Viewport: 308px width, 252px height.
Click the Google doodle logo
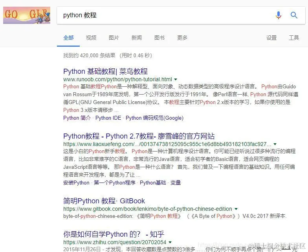(x=27, y=15)
